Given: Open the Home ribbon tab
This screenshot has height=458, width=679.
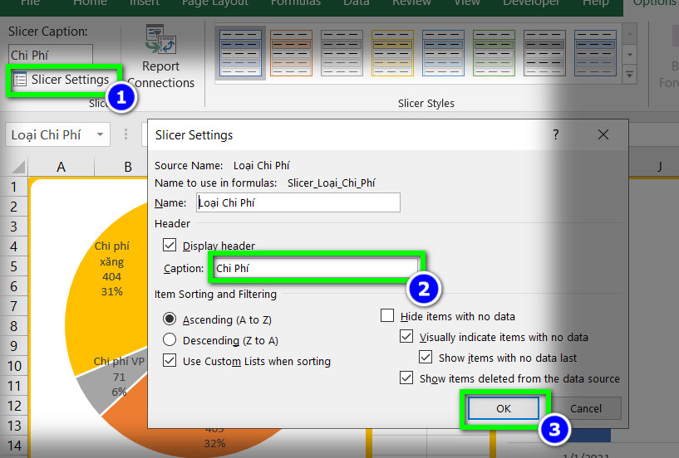Looking at the screenshot, I should (90, 3).
